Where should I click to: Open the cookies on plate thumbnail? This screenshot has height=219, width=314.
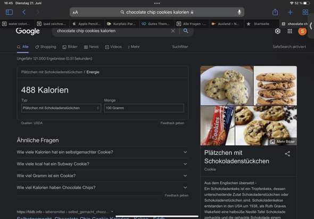227,86
